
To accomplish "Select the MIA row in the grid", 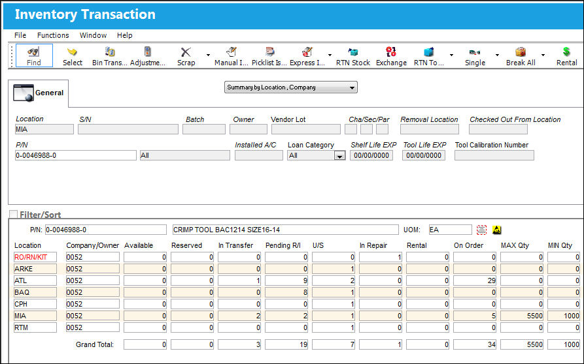I will click(x=297, y=316).
